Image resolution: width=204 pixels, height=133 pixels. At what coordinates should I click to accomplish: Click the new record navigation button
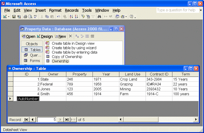click(73, 119)
